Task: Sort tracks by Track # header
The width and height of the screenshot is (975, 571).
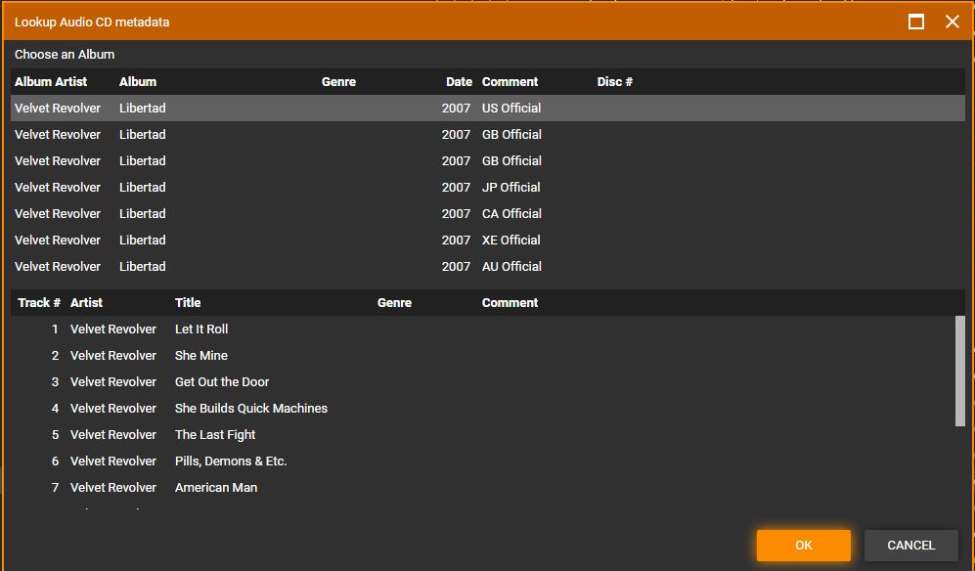Action: (39, 303)
